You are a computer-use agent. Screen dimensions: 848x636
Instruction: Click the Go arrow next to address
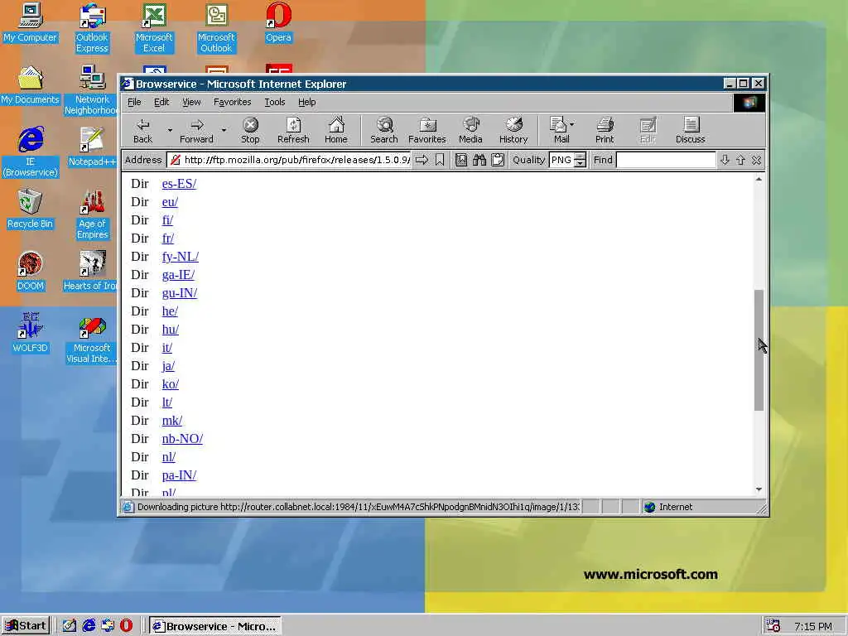click(x=422, y=160)
